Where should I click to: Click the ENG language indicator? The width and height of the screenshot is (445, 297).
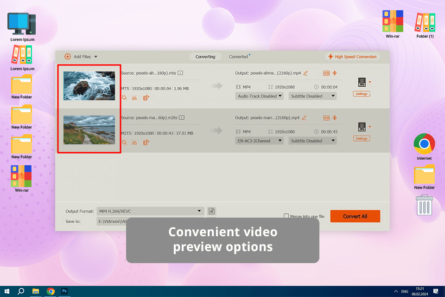pyautogui.click(x=405, y=291)
